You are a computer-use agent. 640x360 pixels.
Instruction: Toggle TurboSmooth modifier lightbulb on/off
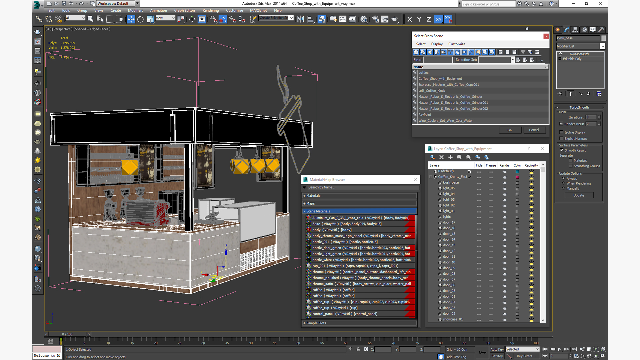561,54
